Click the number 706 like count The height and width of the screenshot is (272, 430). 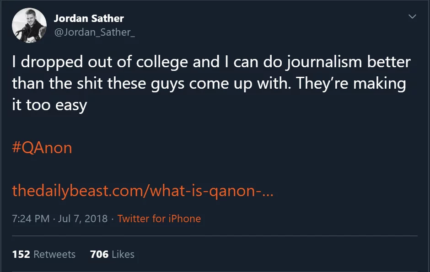(x=99, y=254)
